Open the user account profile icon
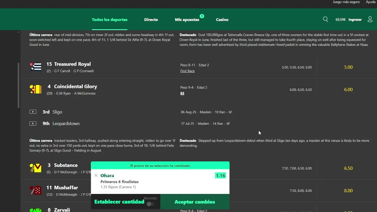The height and width of the screenshot is (212, 377). [370, 19]
